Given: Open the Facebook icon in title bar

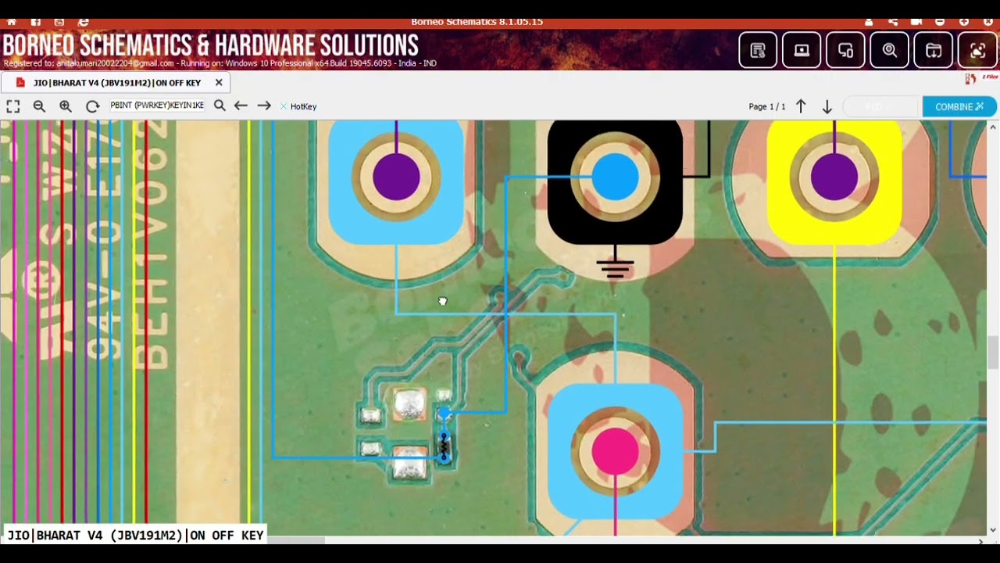Looking at the screenshot, I should (36, 22).
